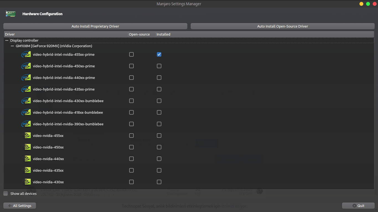Enable Show all devices checkbox
Screen dimensions: 378x212
(6, 194)
